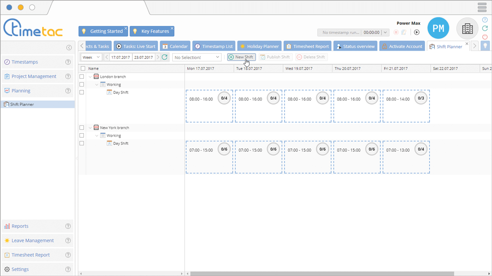
Task: Collapse the London branch tree node
Action: point(90,77)
